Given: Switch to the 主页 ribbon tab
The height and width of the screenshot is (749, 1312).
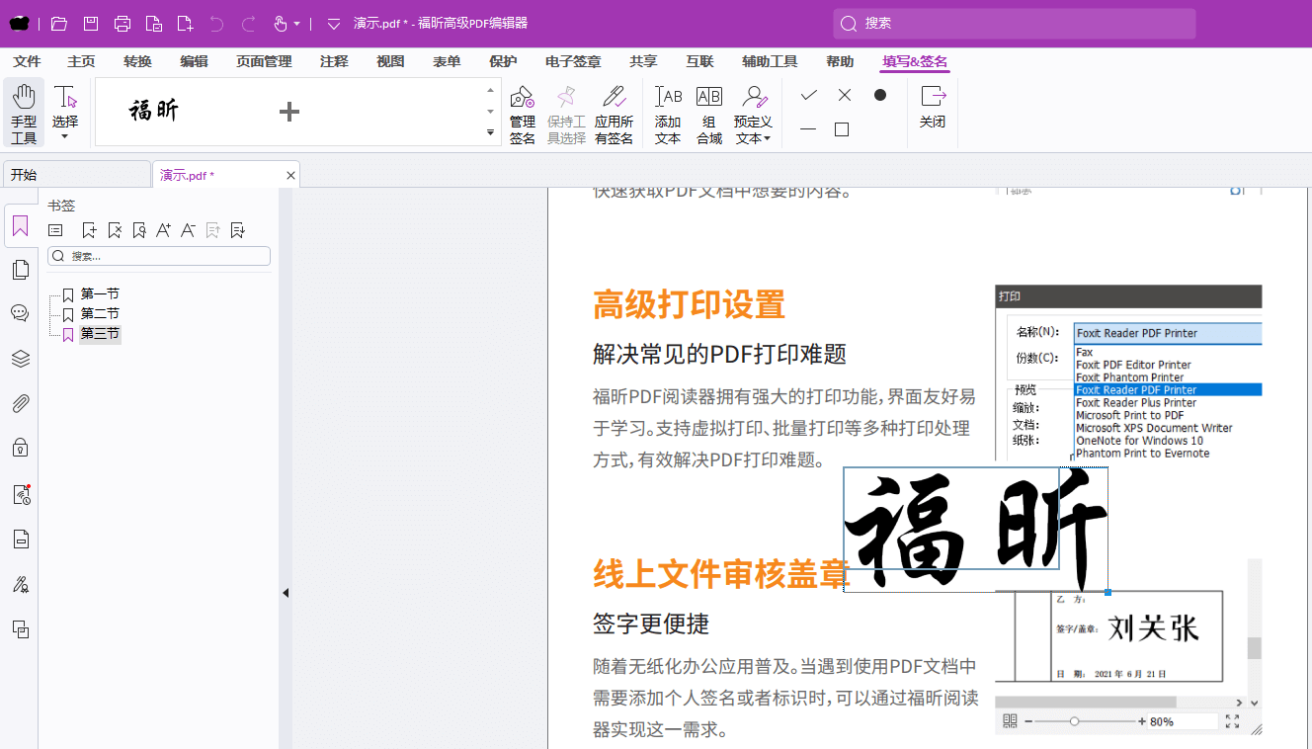Looking at the screenshot, I should click(x=81, y=61).
